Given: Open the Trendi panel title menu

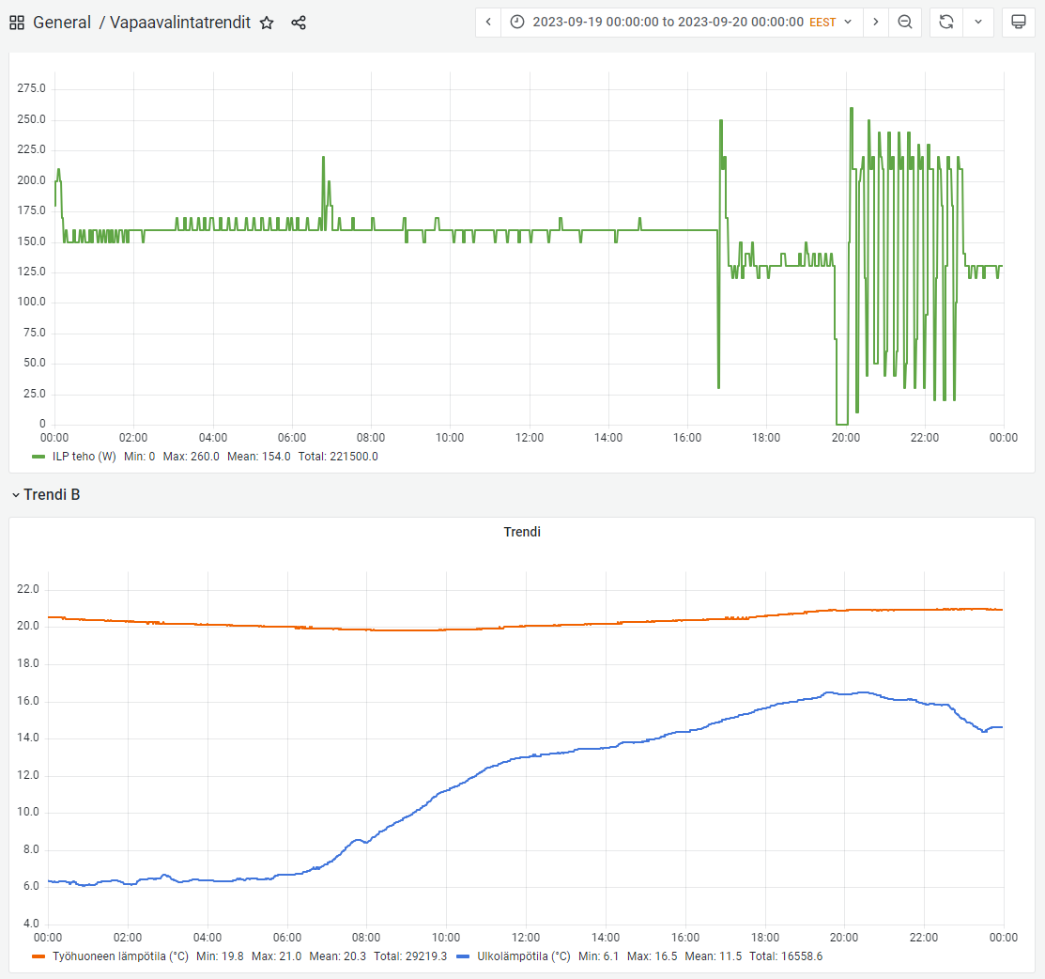Looking at the screenshot, I should point(522,532).
